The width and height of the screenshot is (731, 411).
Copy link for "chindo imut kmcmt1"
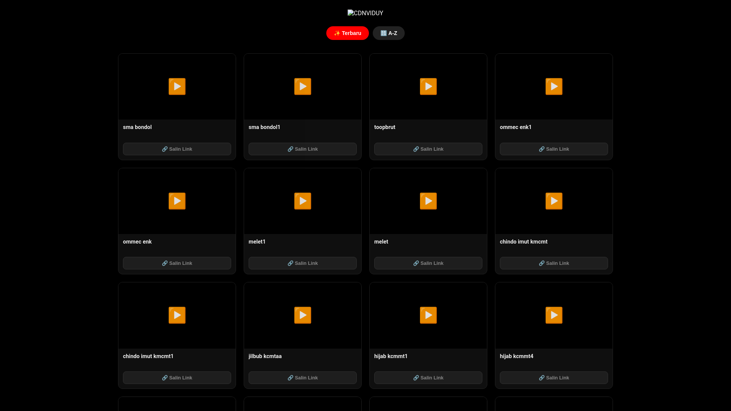click(177, 378)
